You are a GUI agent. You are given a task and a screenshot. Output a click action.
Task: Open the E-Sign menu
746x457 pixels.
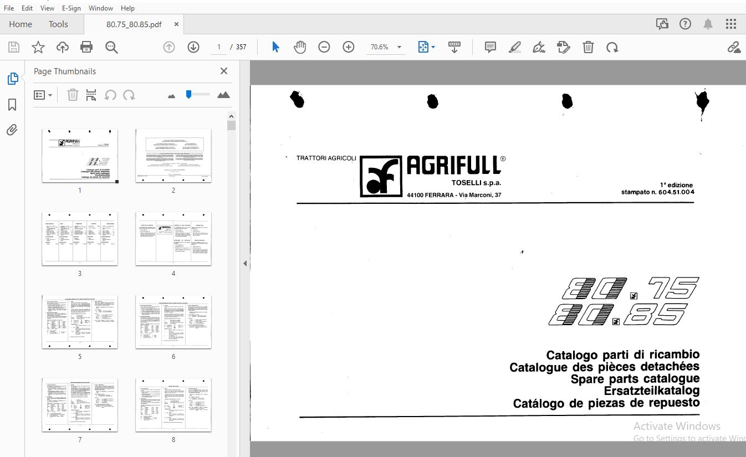pyautogui.click(x=71, y=8)
